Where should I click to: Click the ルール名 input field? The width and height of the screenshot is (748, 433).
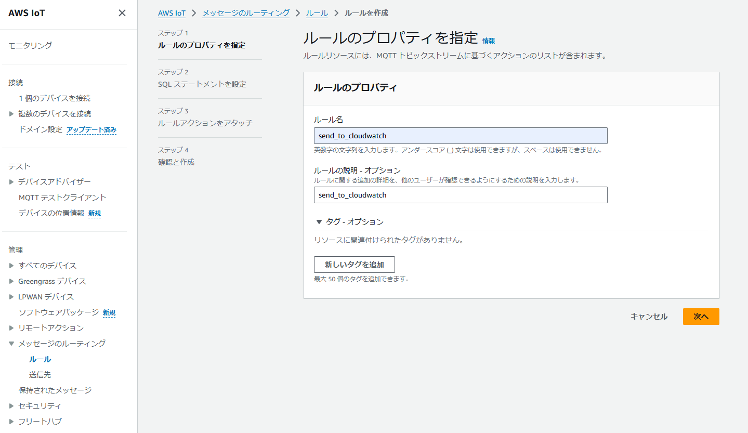(x=461, y=136)
